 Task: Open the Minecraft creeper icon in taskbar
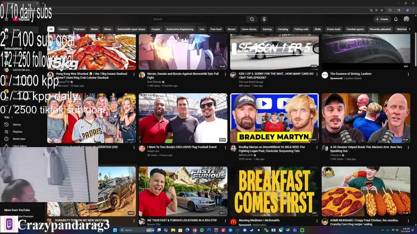tap(302, 230)
